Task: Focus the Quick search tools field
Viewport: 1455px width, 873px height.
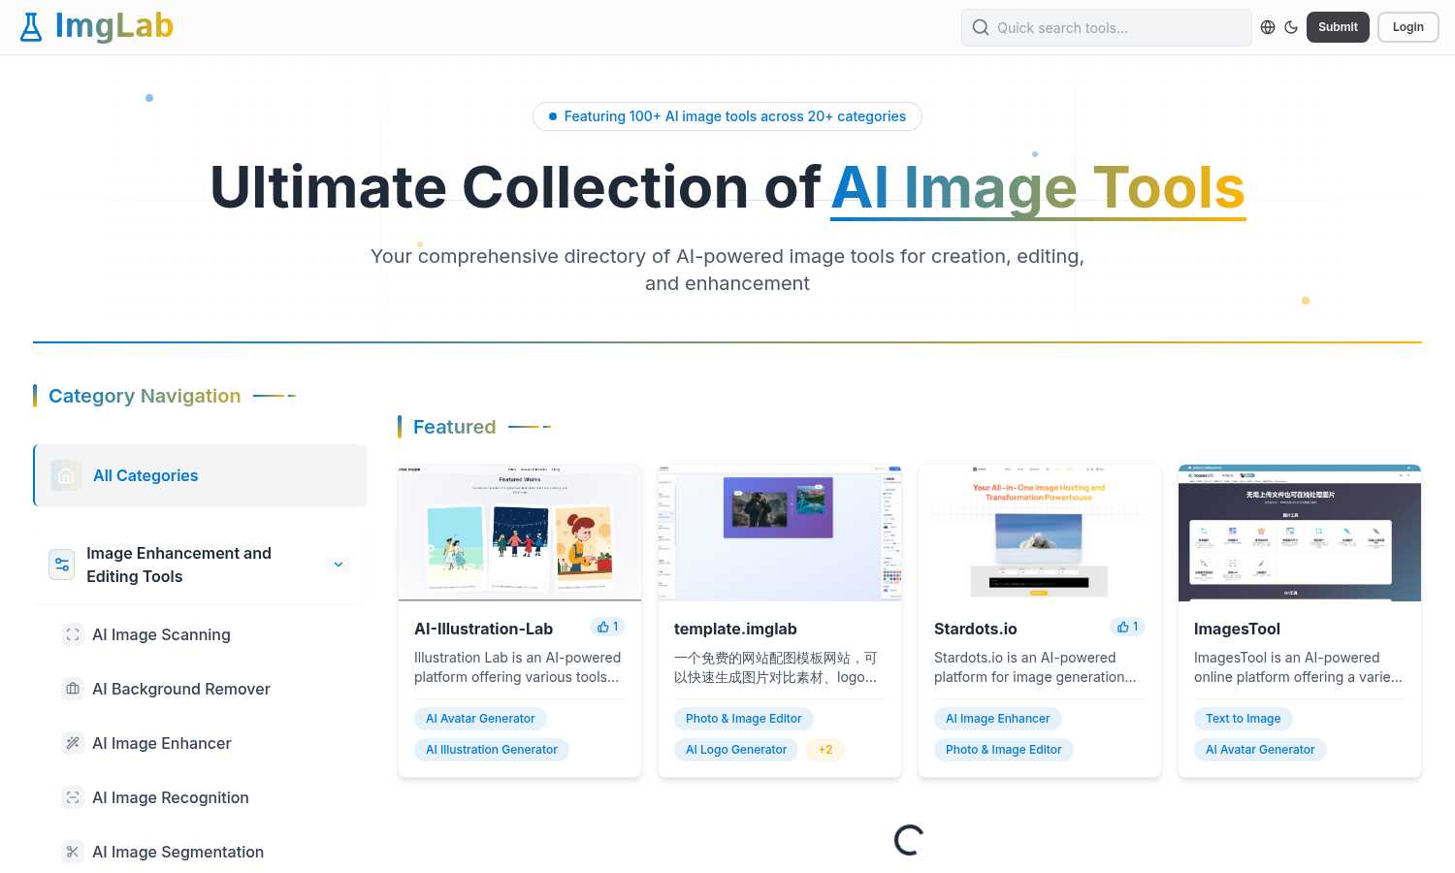Action: (1107, 27)
